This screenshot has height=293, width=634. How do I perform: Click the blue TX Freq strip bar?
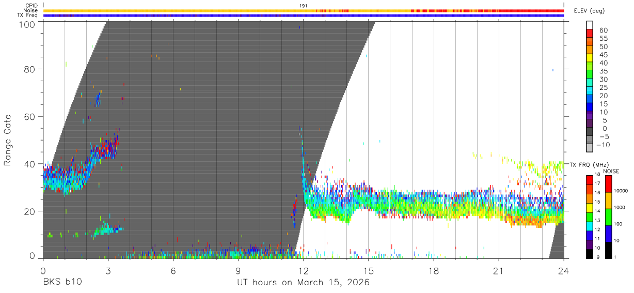(304, 16)
